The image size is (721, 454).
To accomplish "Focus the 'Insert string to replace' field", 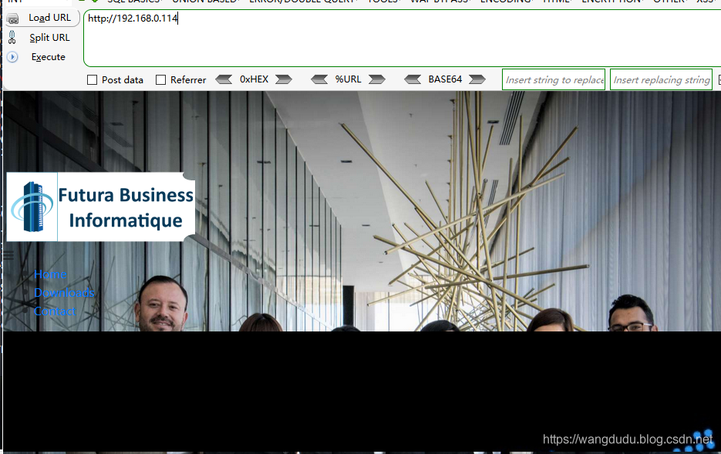I will coord(554,79).
